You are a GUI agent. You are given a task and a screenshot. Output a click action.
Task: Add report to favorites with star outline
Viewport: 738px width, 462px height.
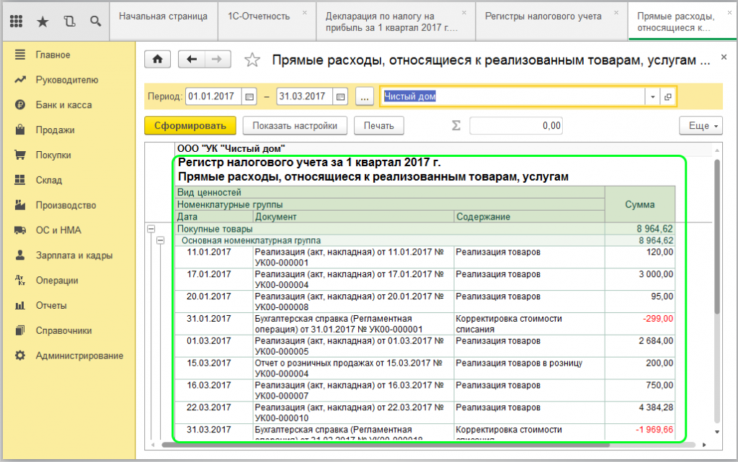(x=252, y=60)
